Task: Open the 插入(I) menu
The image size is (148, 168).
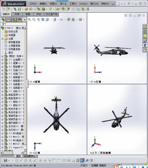Action: coord(63,4)
